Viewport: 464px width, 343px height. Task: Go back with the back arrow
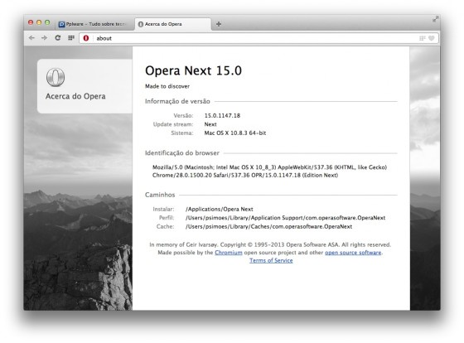tap(31, 38)
